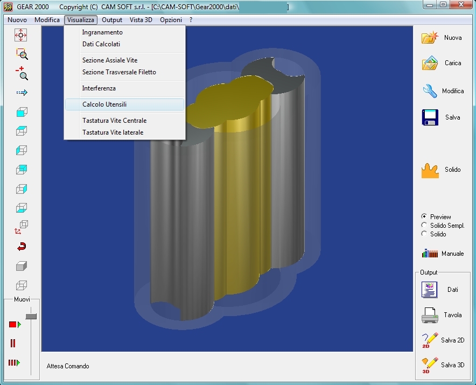Select Sezione Assiale Vite menu entry
The image size is (476, 385).
pos(124,60)
